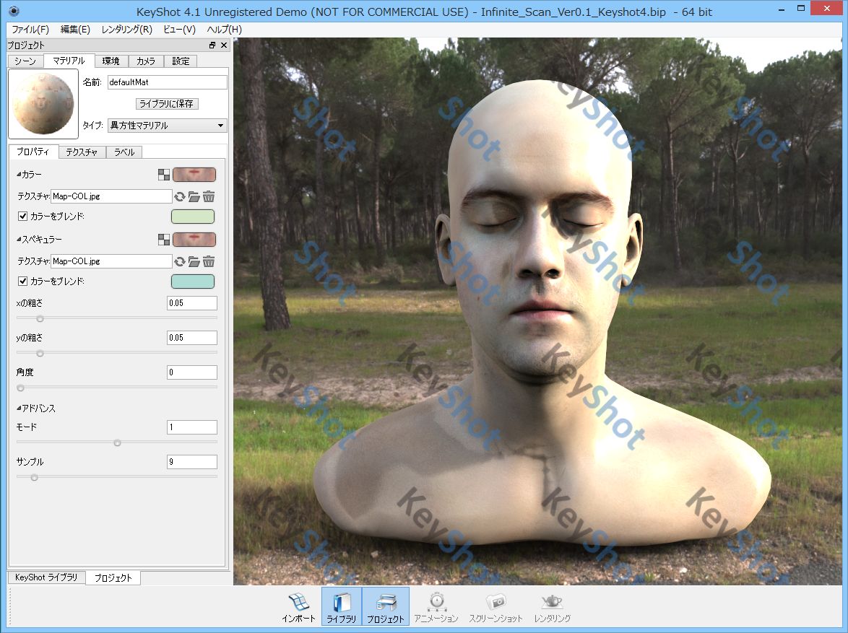This screenshot has height=633, width=848.
Task: Undock the プロジェクト panel with float icon
Action: coord(212,45)
